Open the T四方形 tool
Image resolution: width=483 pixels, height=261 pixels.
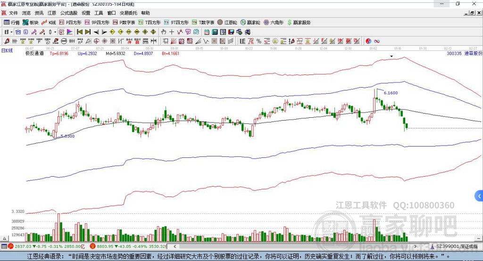150,23
